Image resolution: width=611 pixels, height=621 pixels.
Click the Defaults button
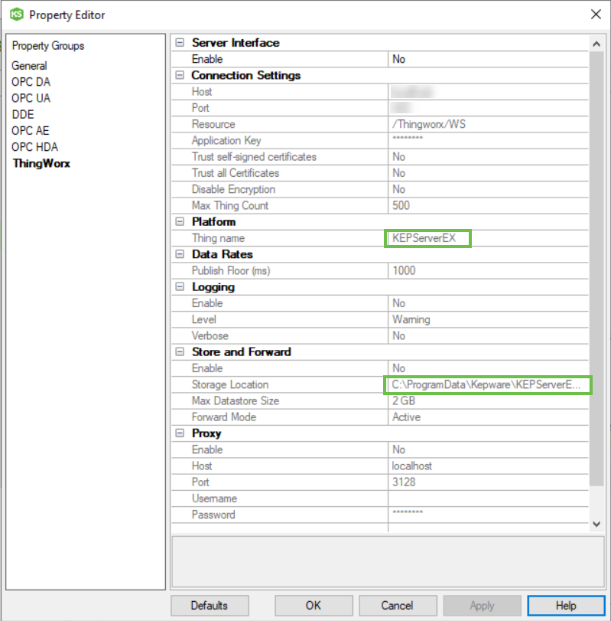(210, 606)
